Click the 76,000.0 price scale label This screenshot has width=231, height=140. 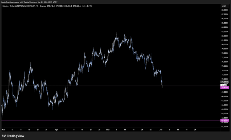[x=225, y=62]
